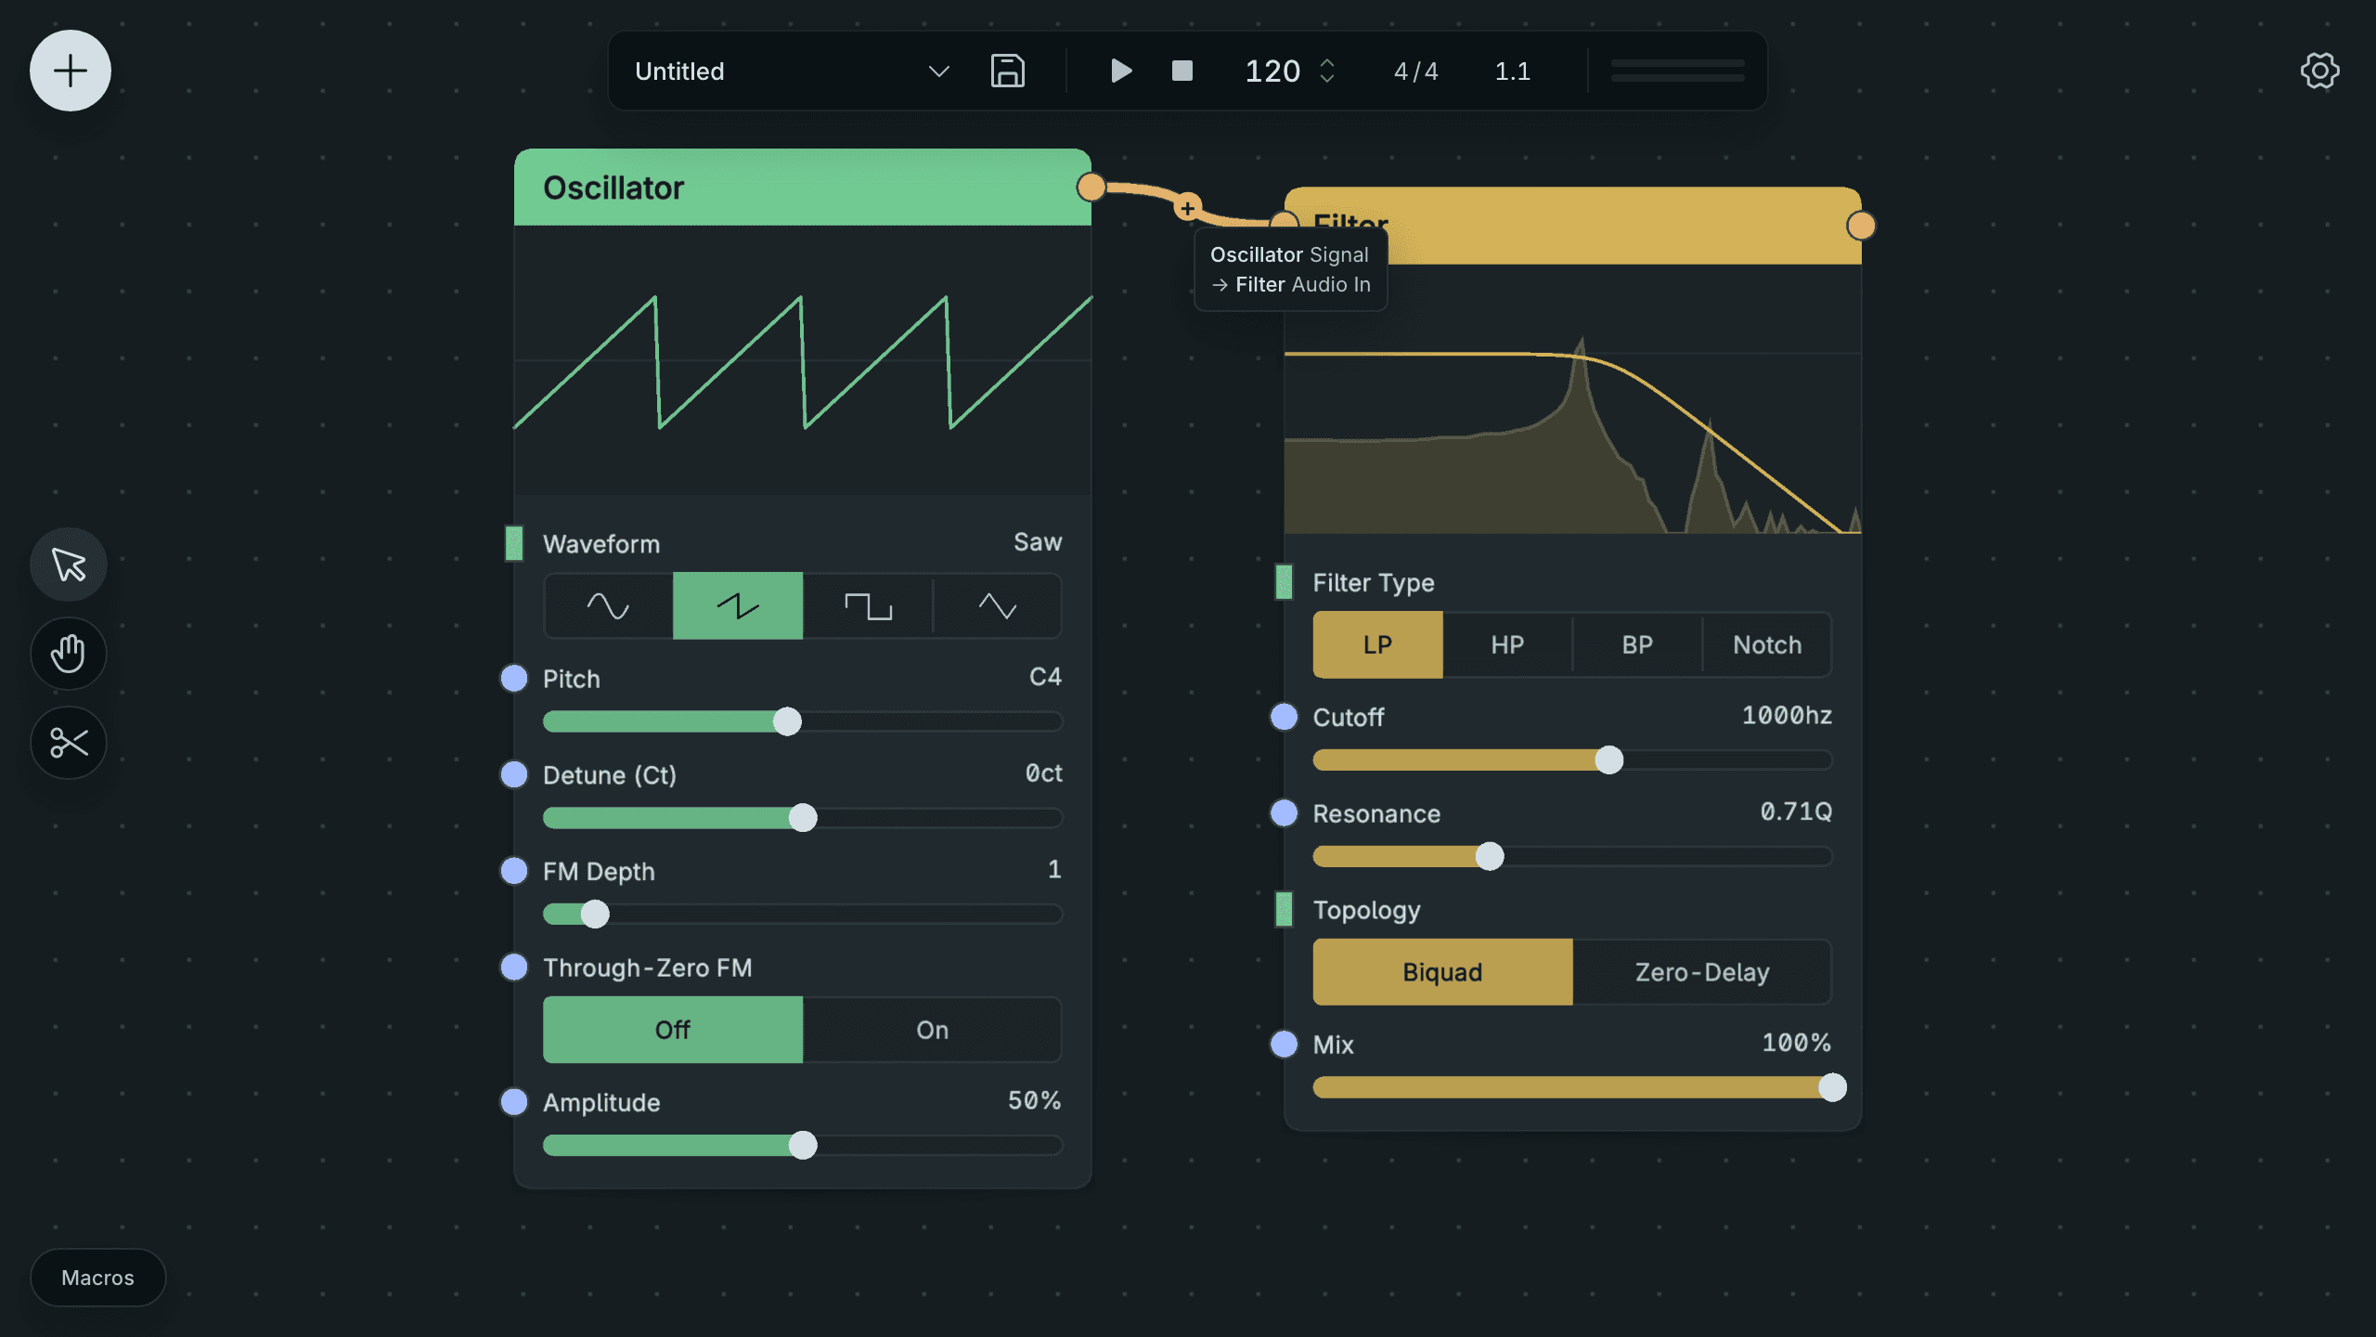Open the Untitled project dropdown
The image size is (2376, 1337).
tap(793, 71)
